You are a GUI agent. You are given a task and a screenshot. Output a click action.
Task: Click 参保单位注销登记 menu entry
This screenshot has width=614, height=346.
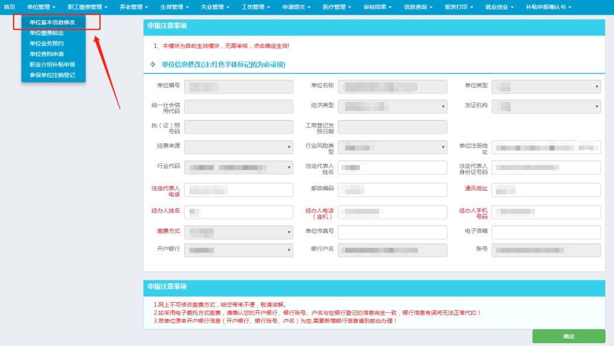pos(52,75)
